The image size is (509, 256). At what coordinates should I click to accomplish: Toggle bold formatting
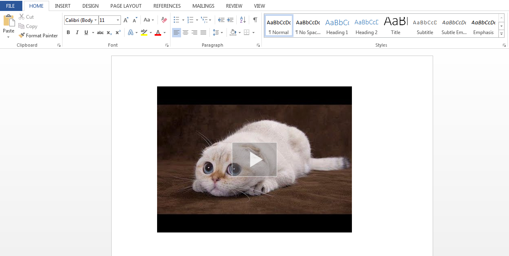tap(68, 32)
